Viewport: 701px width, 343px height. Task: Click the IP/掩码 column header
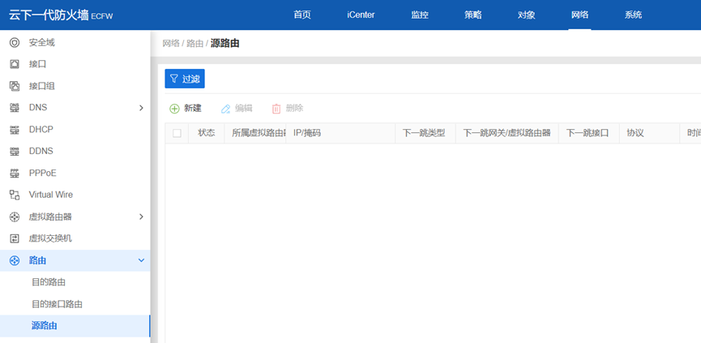point(307,133)
